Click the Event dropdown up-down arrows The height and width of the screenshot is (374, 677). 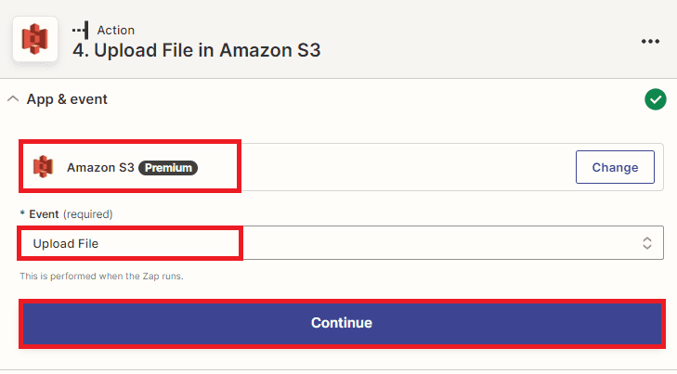click(647, 243)
